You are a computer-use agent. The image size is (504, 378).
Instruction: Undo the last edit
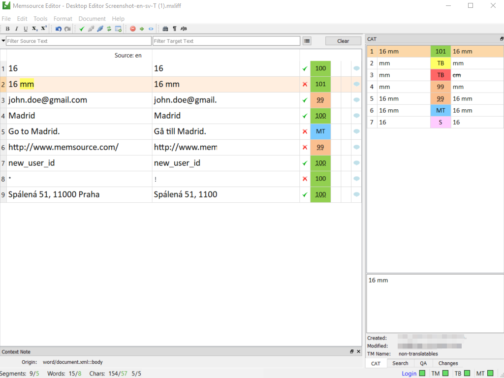pos(59,28)
